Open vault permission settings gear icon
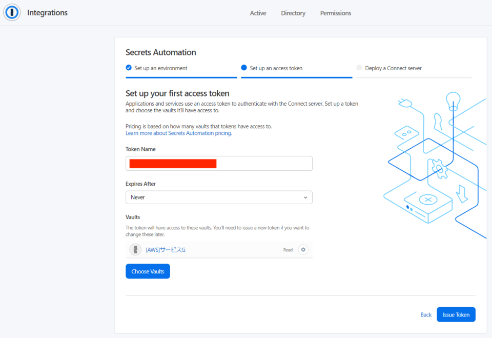 pos(303,250)
